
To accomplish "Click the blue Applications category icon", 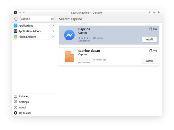I will pyautogui.click(x=16, y=25).
